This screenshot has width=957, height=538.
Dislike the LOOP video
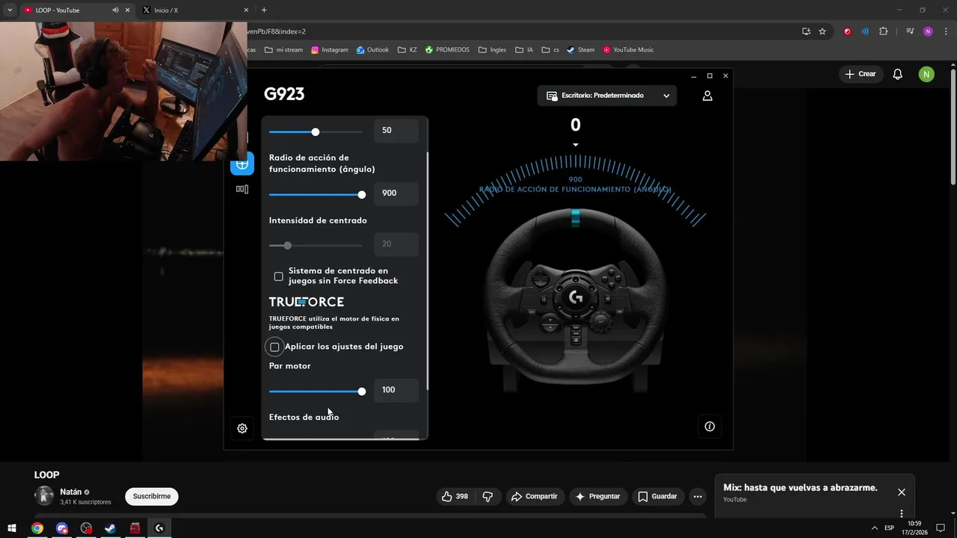[x=487, y=496]
